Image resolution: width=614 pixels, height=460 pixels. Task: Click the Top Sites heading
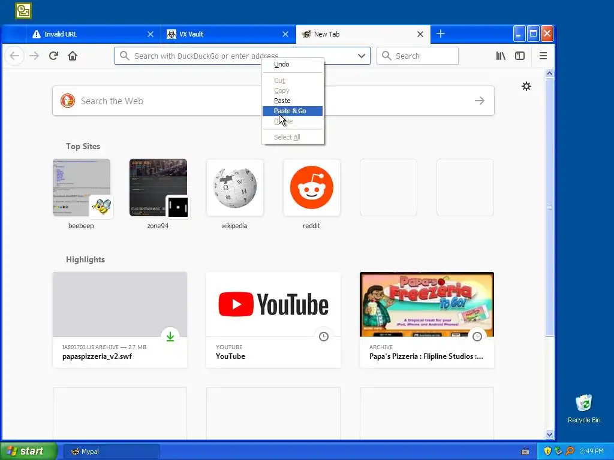coord(83,146)
